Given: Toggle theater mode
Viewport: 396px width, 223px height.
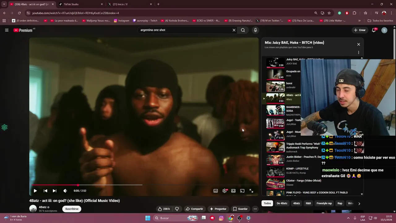Looking at the screenshot, I should pos(233,191).
